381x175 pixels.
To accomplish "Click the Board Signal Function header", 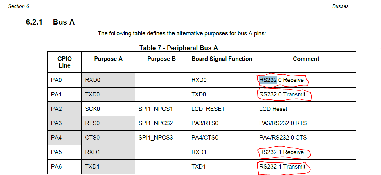I will tap(222, 59).
